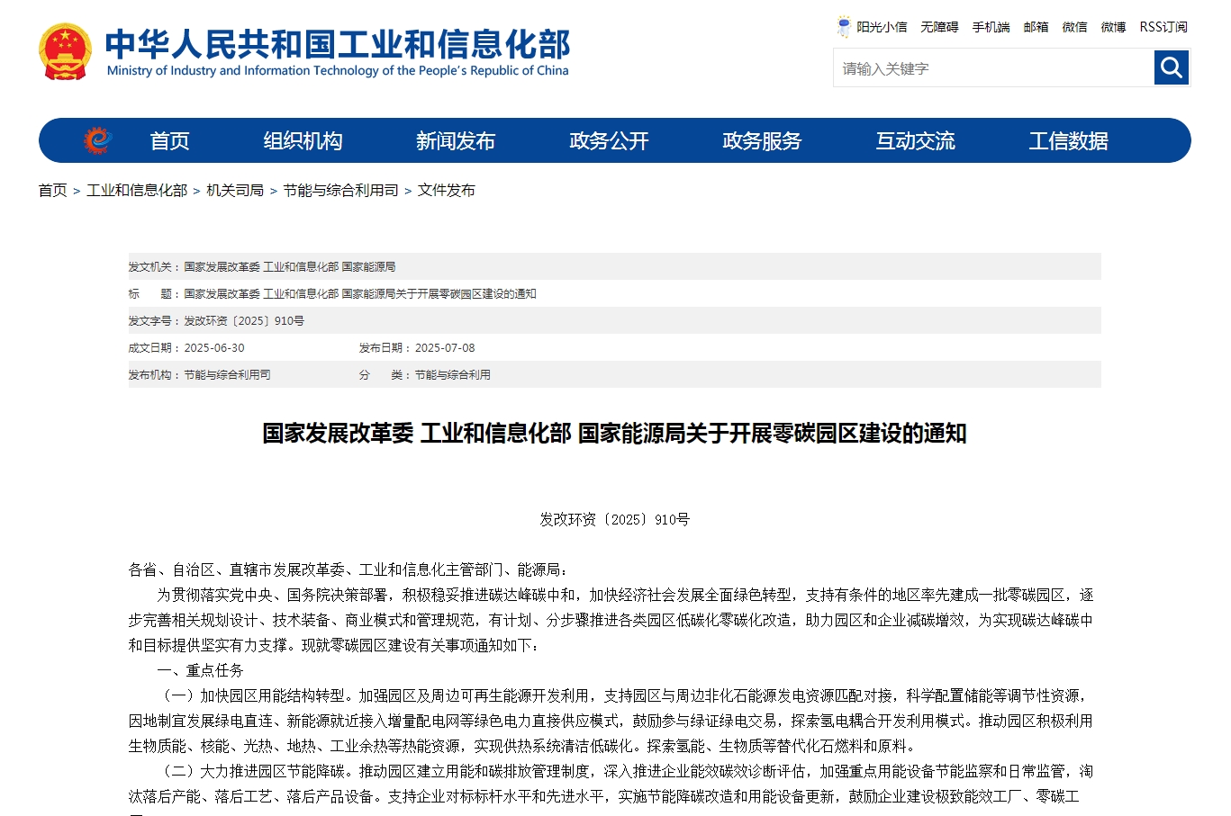
Task: Switch to the 政务公开 navigation tab
Action: [608, 140]
